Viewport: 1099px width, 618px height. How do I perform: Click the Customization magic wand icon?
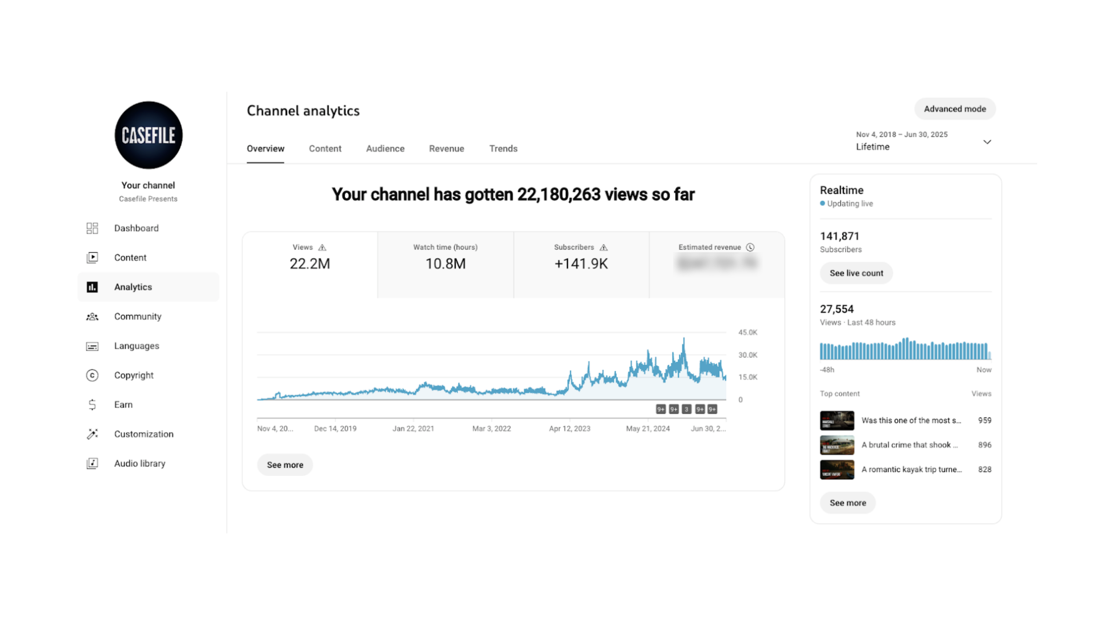(x=92, y=434)
